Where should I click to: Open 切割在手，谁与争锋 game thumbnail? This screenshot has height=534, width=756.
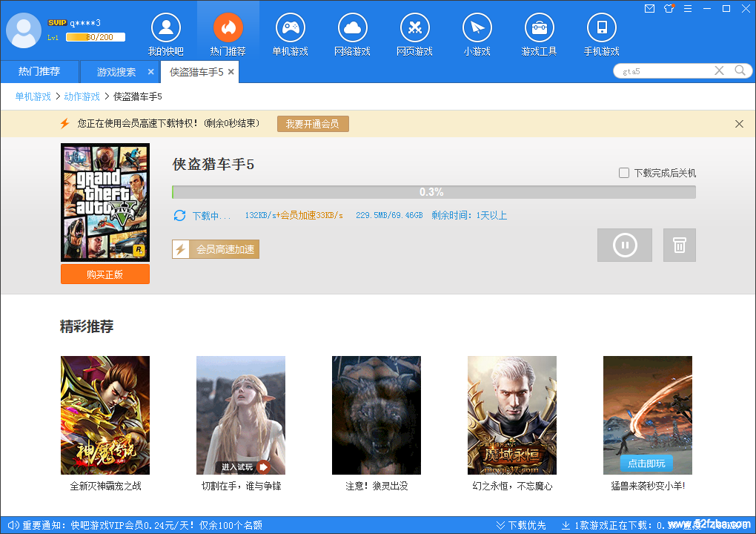[x=241, y=415]
